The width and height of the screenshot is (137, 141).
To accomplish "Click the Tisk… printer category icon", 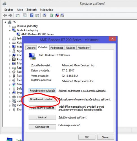I will click(x=14, y=97).
